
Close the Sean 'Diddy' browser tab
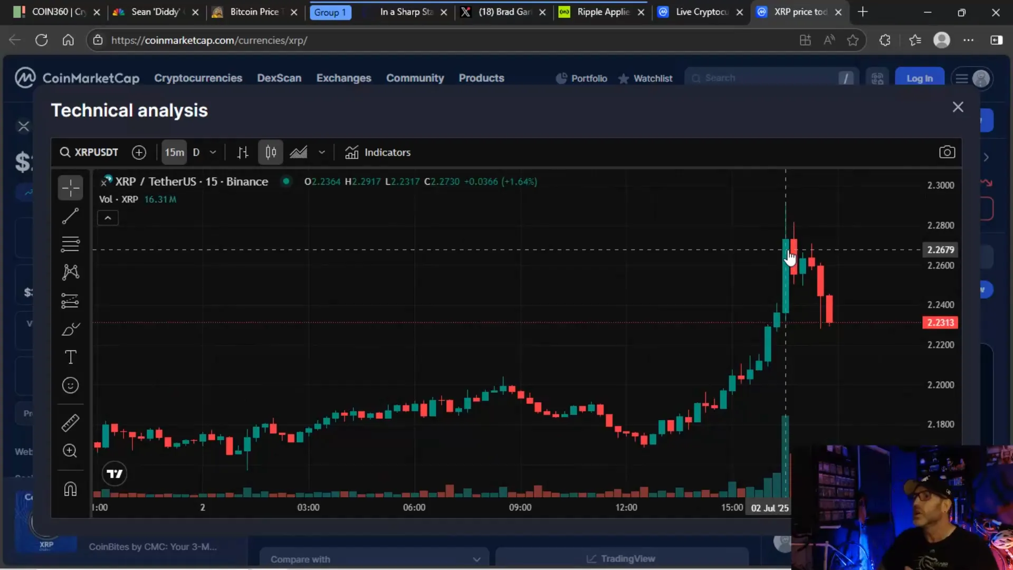click(195, 12)
